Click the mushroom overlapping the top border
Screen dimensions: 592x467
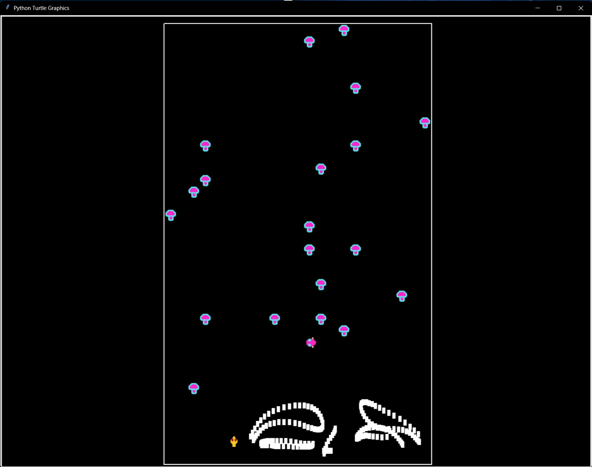click(x=344, y=30)
